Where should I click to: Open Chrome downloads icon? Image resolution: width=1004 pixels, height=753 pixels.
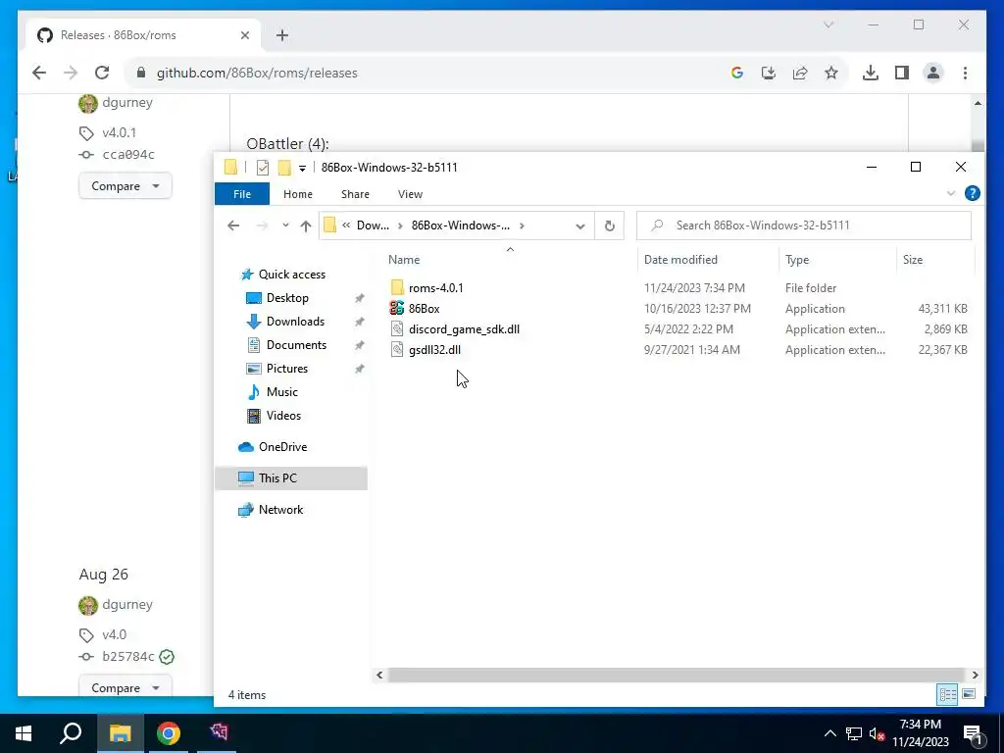point(871,73)
